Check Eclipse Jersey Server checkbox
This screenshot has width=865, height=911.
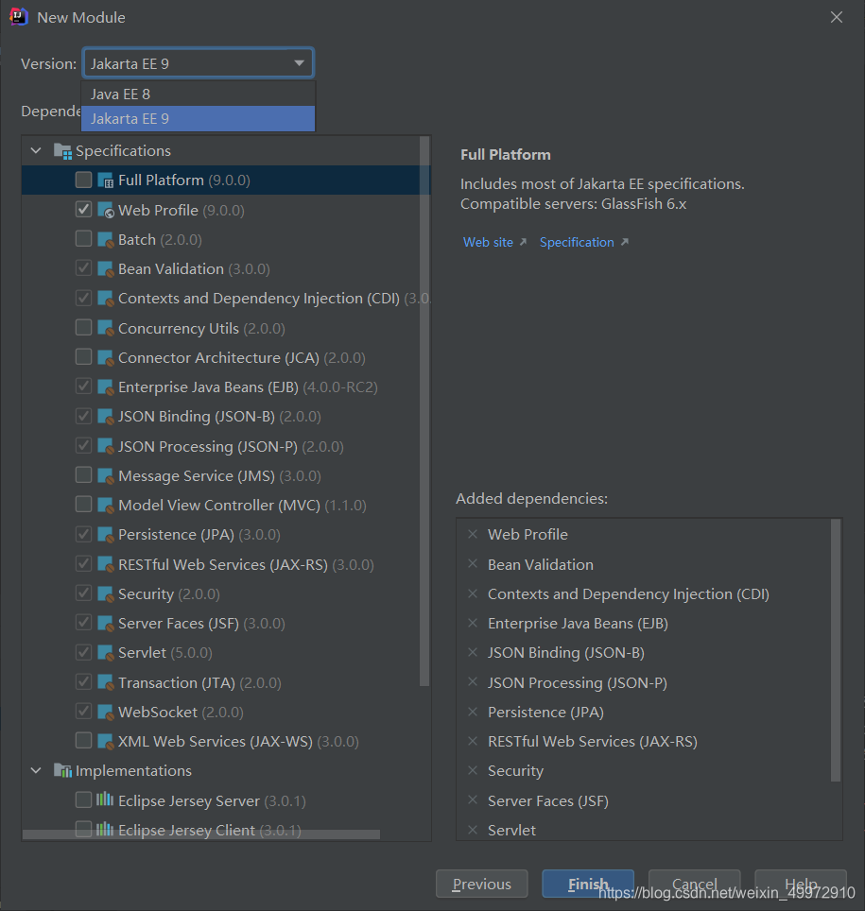(84, 800)
